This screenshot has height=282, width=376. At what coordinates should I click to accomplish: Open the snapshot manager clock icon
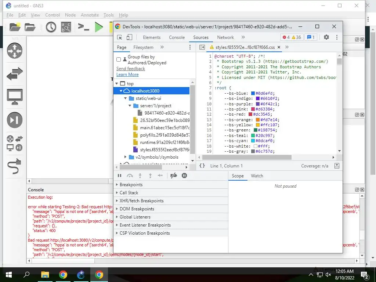(x=51, y=27)
